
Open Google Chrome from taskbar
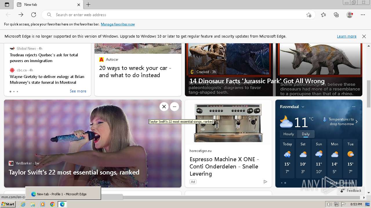point(52,204)
